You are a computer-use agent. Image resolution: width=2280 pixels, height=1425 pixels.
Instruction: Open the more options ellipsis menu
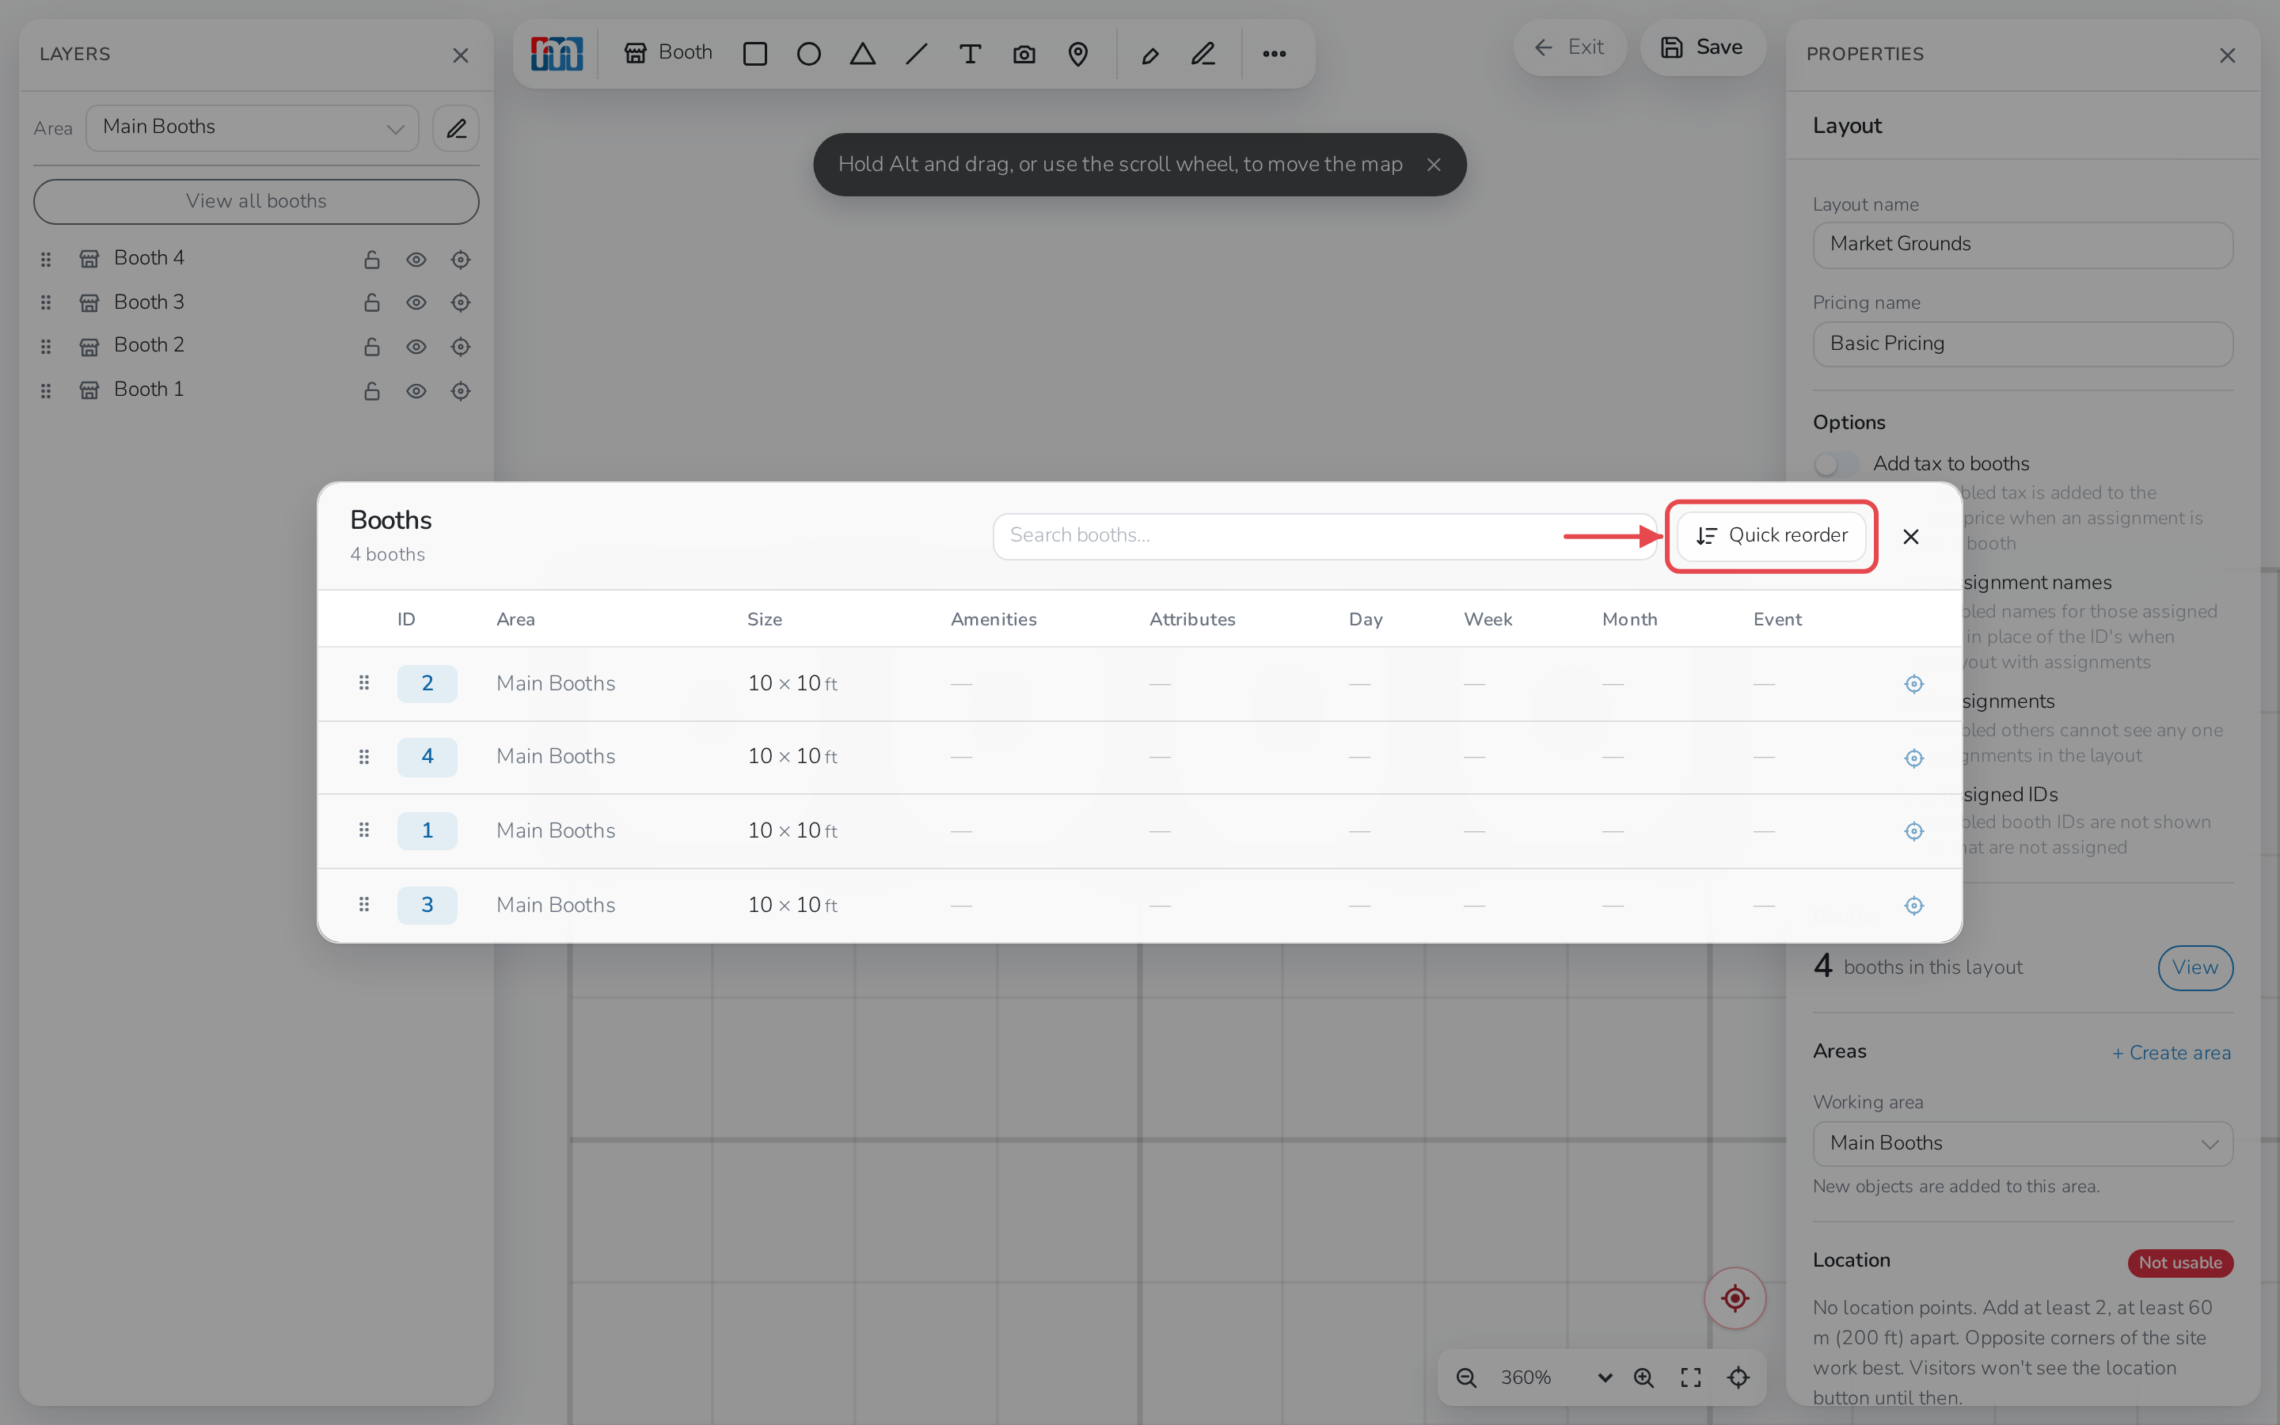(1274, 54)
